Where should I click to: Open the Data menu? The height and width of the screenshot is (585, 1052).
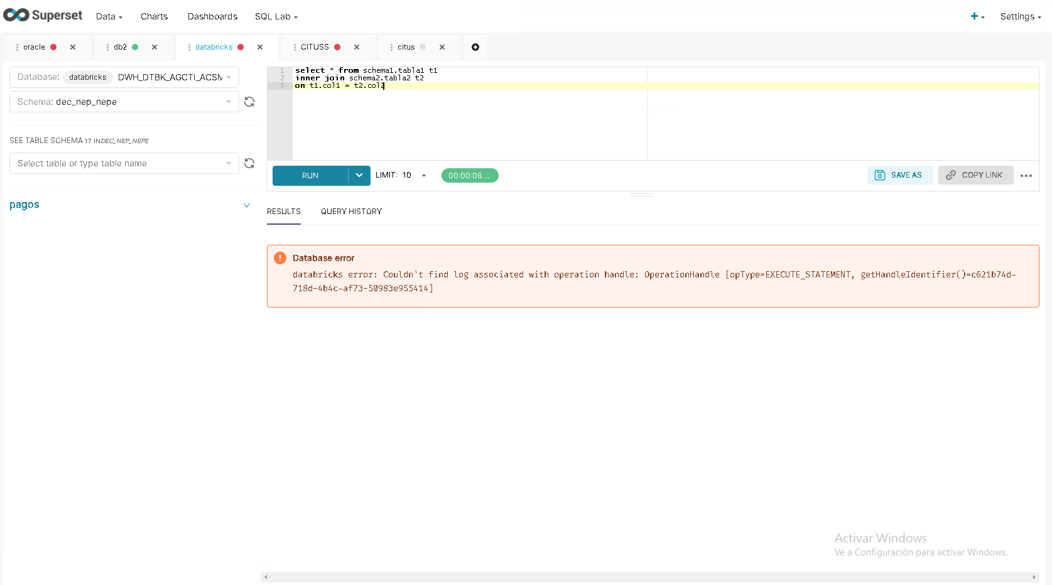point(109,16)
